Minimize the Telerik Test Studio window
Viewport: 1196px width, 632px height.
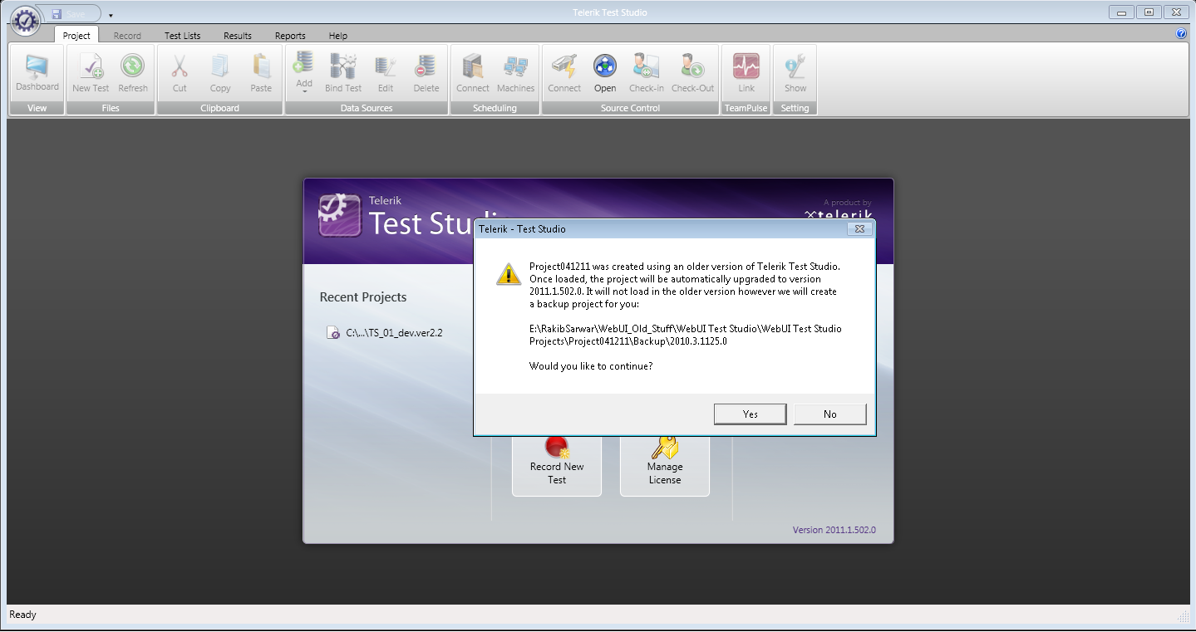click(x=1123, y=12)
